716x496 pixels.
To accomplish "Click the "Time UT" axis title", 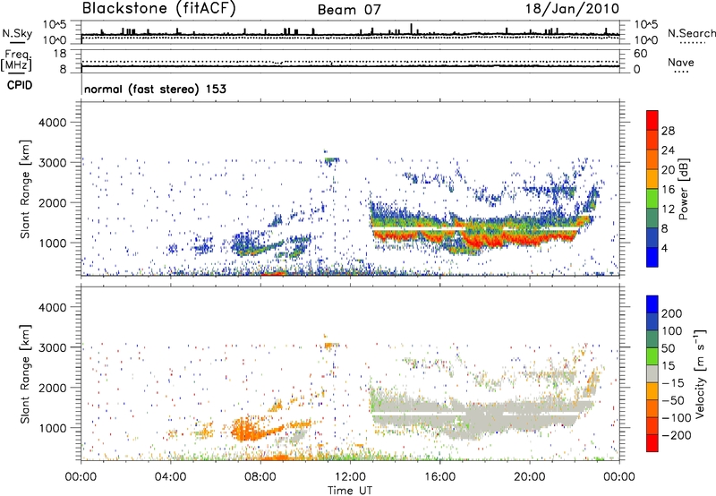I will 350,491.
